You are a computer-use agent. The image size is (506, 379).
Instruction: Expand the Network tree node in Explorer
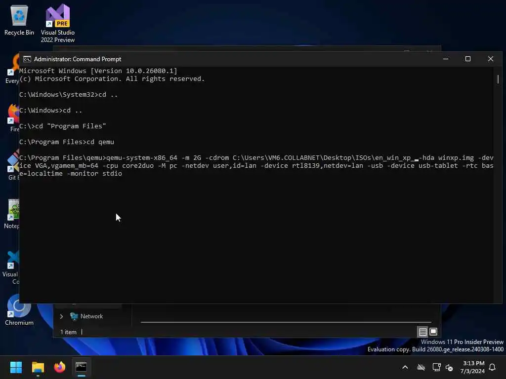61,316
